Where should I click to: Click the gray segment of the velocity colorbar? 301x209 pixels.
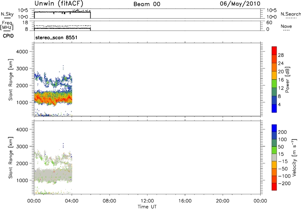(x=274, y=157)
